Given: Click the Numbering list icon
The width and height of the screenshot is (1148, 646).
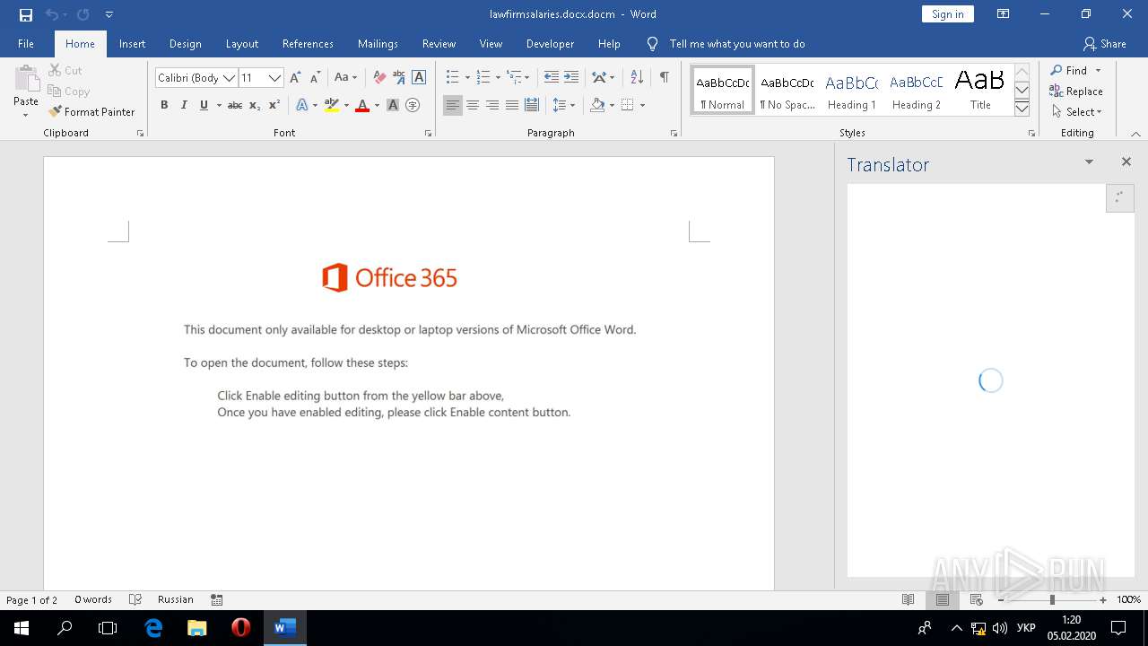Looking at the screenshot, I should coord(483,78).
